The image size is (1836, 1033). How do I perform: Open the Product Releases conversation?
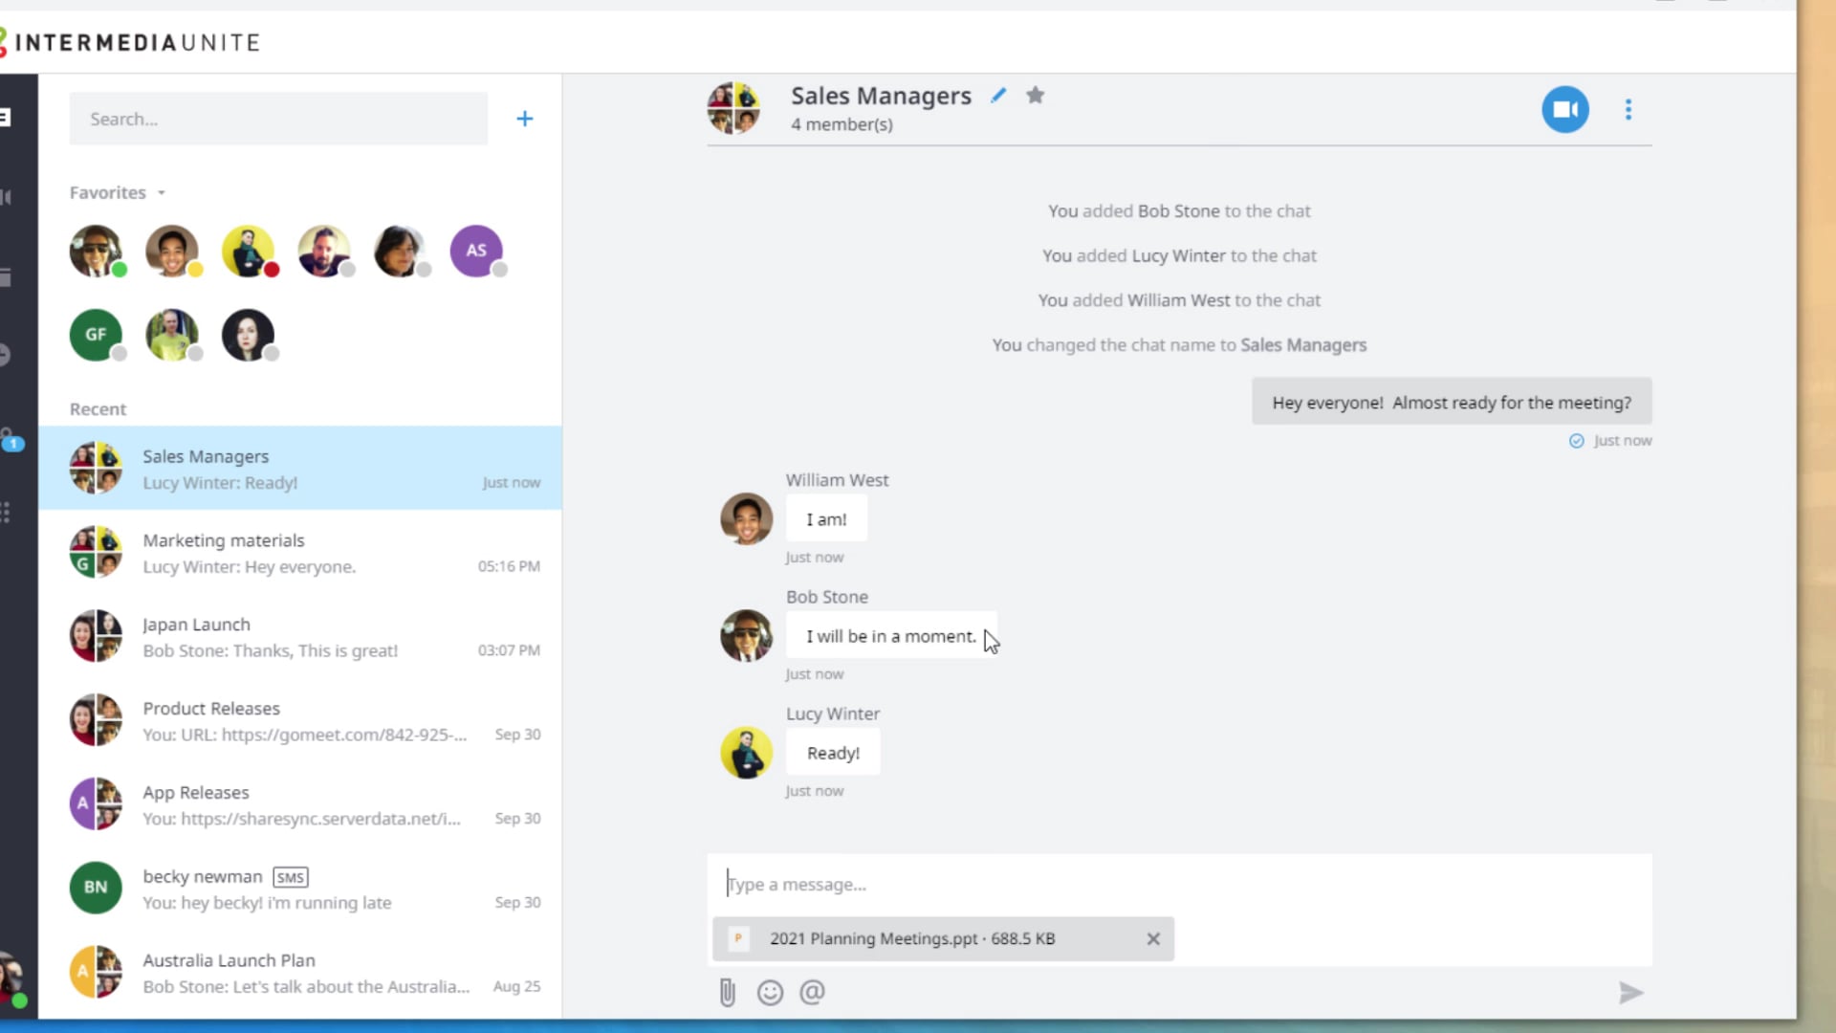(300, 721)
